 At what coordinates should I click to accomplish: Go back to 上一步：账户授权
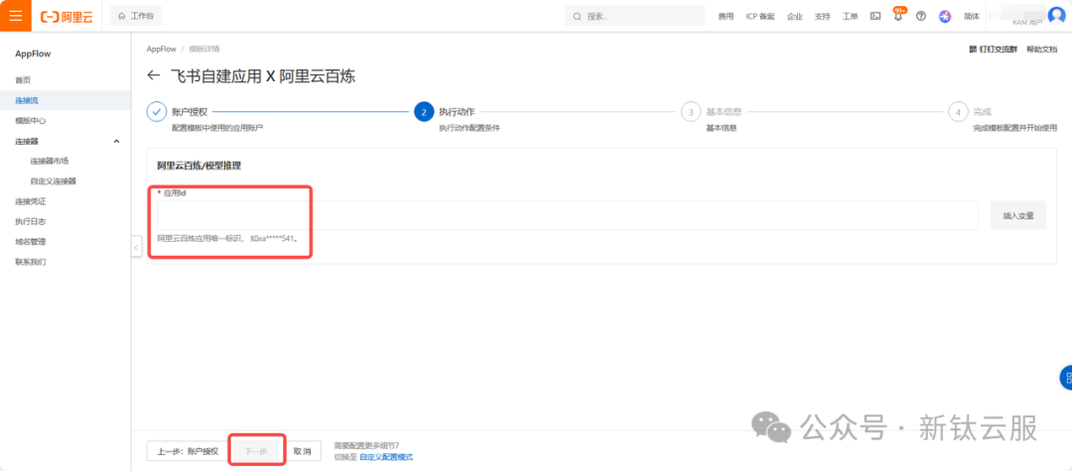click(188, 451)
